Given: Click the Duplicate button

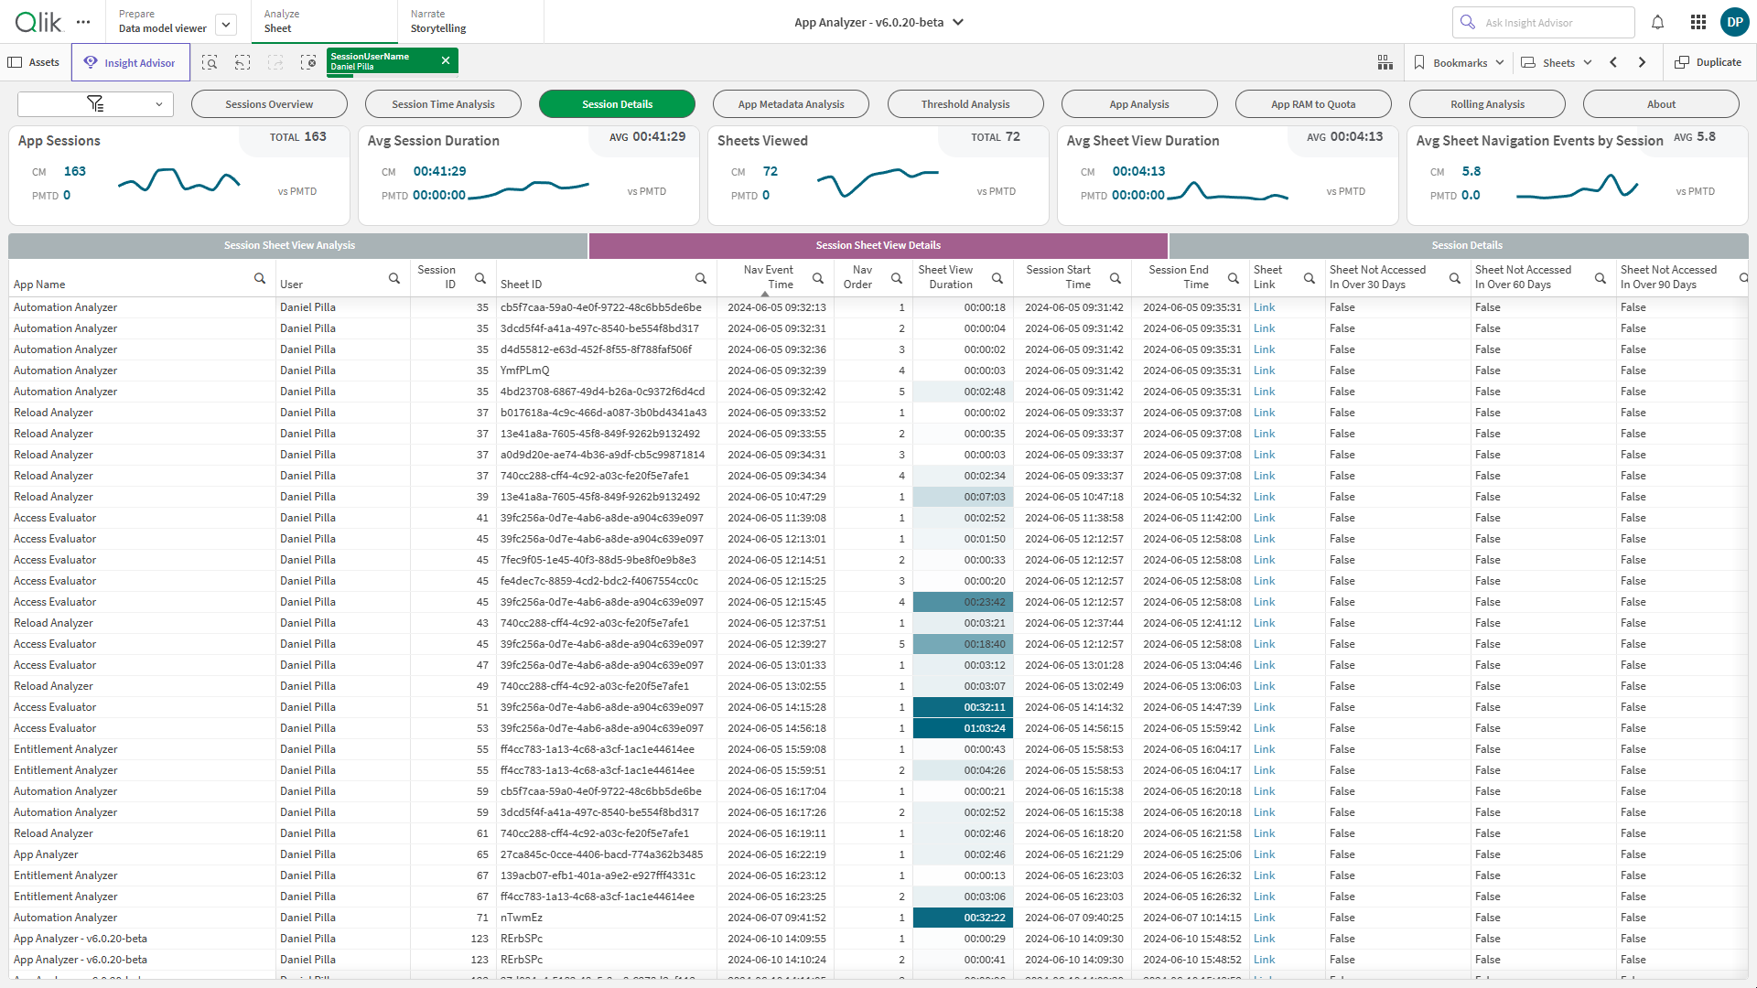Looking at the screenshot, I should (1708, 62).
